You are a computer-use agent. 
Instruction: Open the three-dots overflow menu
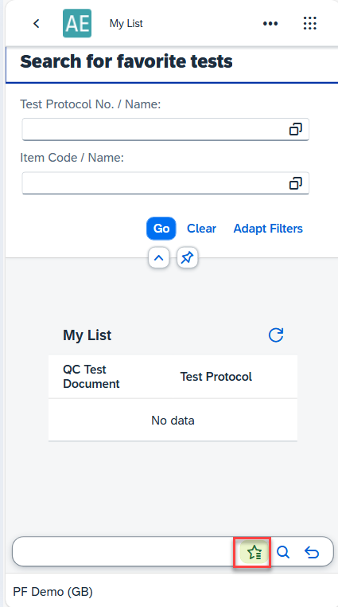(270, 24)
